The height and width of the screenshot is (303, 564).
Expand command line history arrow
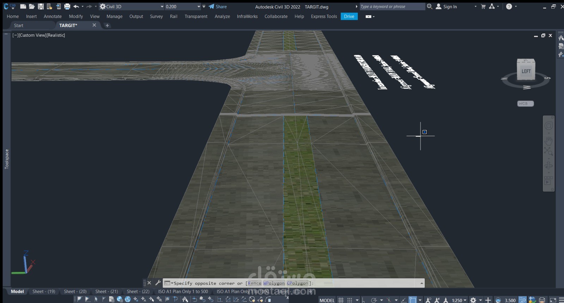(422, 283)
